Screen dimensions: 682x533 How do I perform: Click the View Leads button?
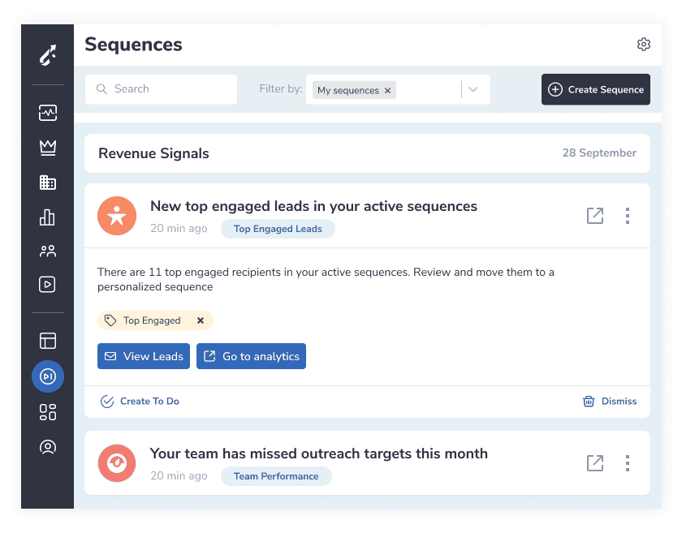(144, 356)
